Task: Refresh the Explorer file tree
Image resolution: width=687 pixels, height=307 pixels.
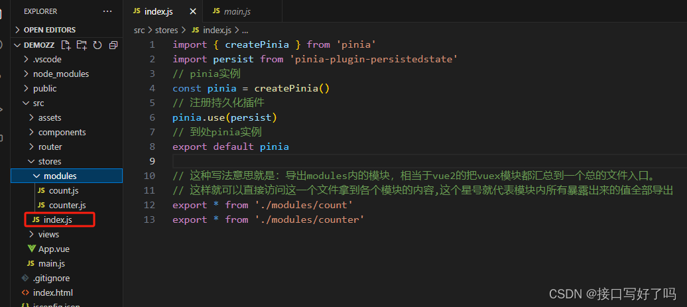Action: tap(97, 45)
